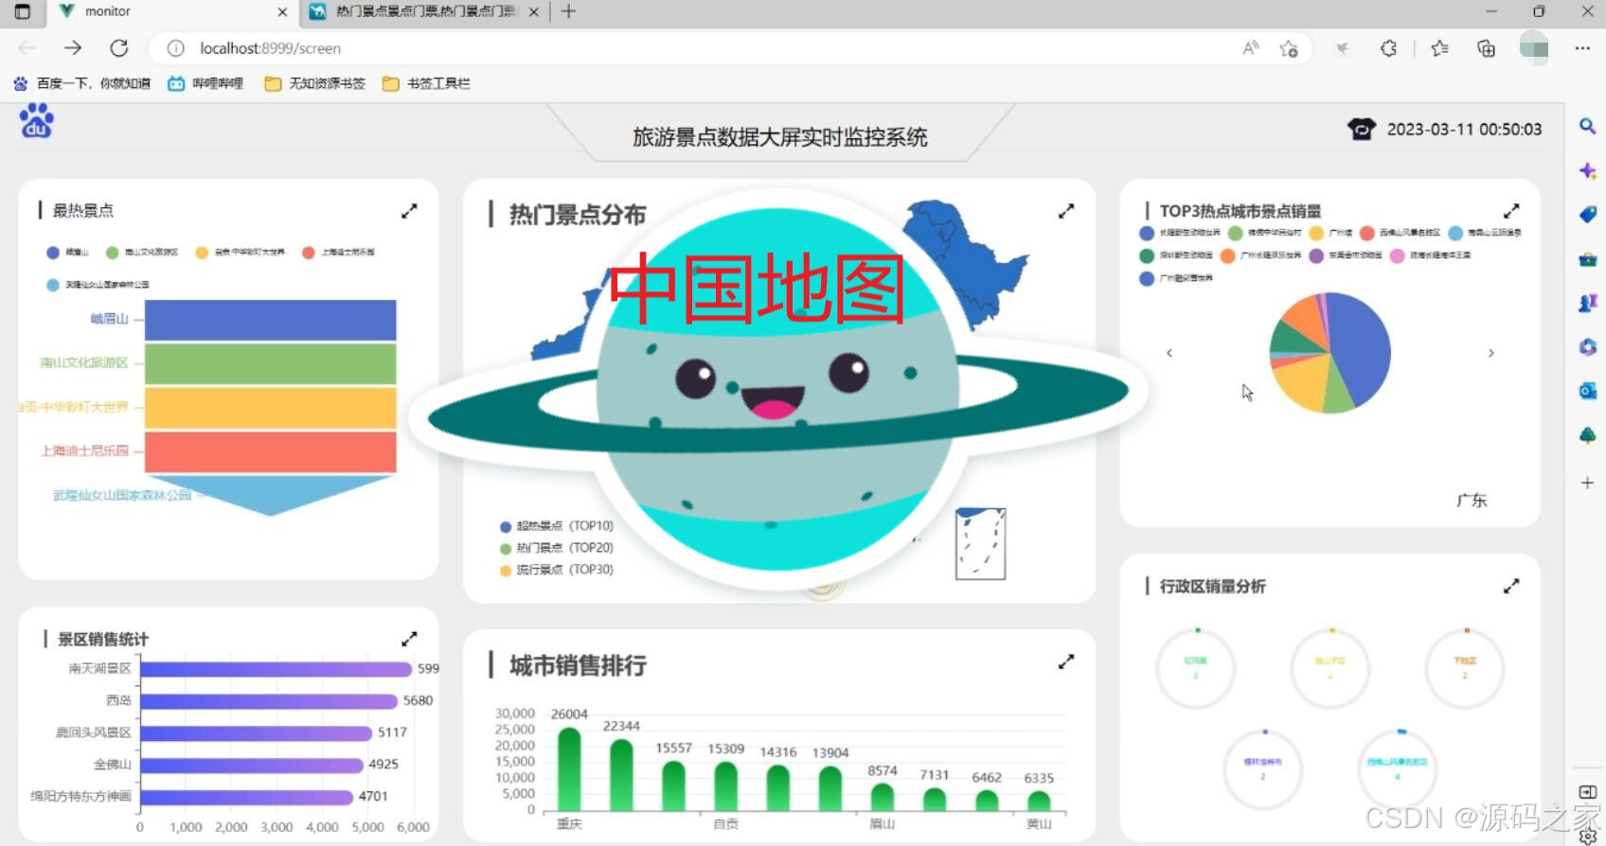The height and width of the screenshot is (846, 1606).
Task: Toggle 南山文化旅游区 legend item
Action: (x=142, y=253)
